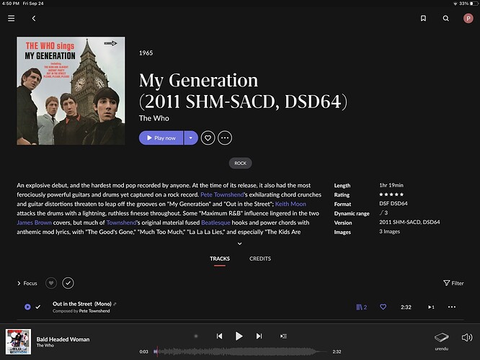480x360 pixels.
Task: Switch to the CREDITS tab
Action: [260, 258]
